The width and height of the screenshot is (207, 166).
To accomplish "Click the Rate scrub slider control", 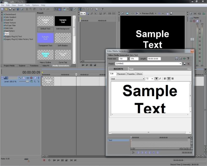I will coord(26,159).
